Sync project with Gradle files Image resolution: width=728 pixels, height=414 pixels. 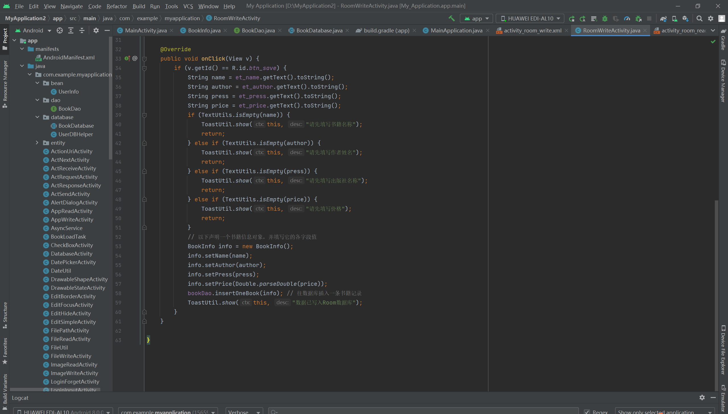tap(663, 18)
